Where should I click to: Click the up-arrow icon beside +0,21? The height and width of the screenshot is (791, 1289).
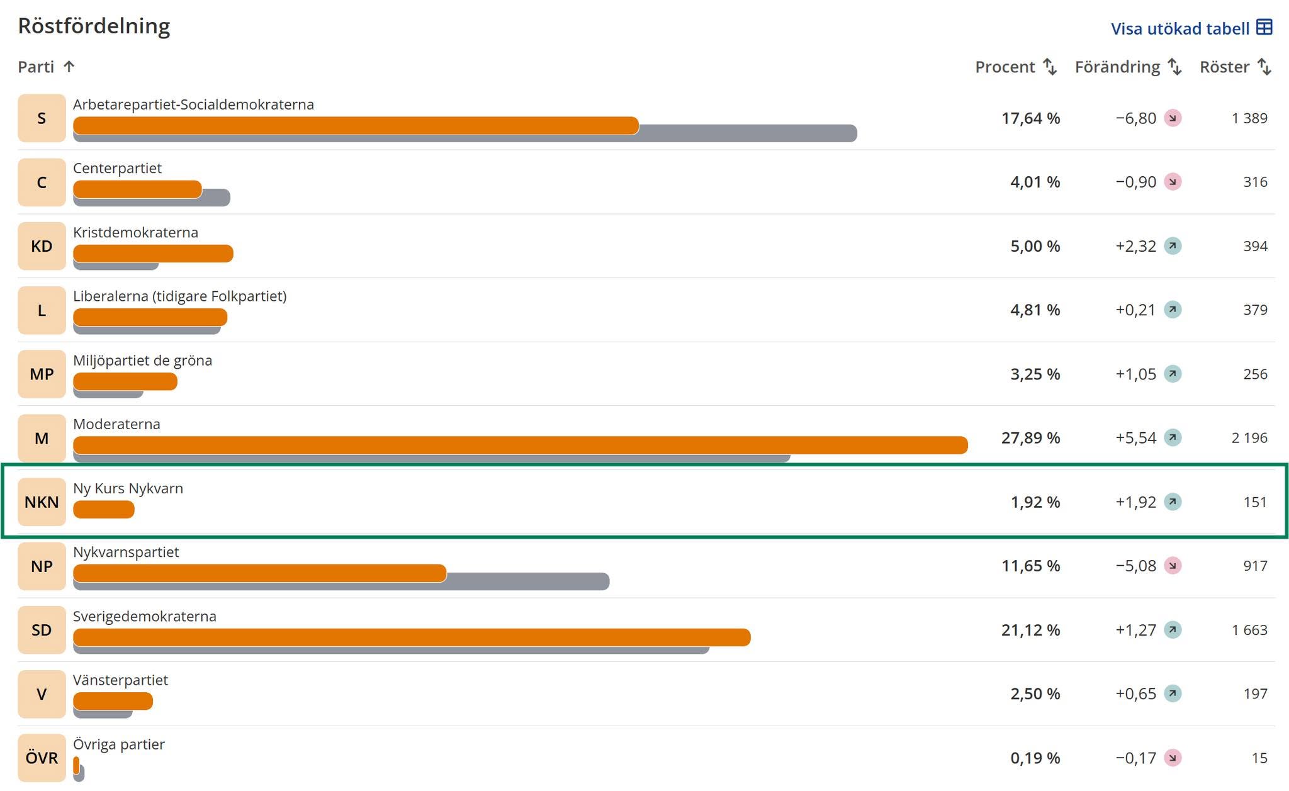(1173, 310)
